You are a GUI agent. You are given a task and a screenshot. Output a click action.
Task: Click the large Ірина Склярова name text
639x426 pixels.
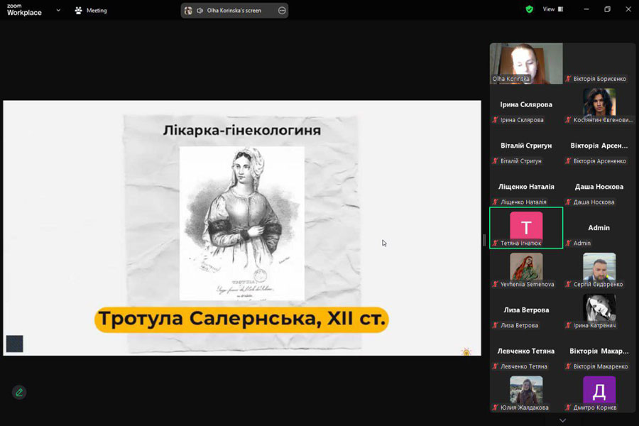(x=526, y=104)
